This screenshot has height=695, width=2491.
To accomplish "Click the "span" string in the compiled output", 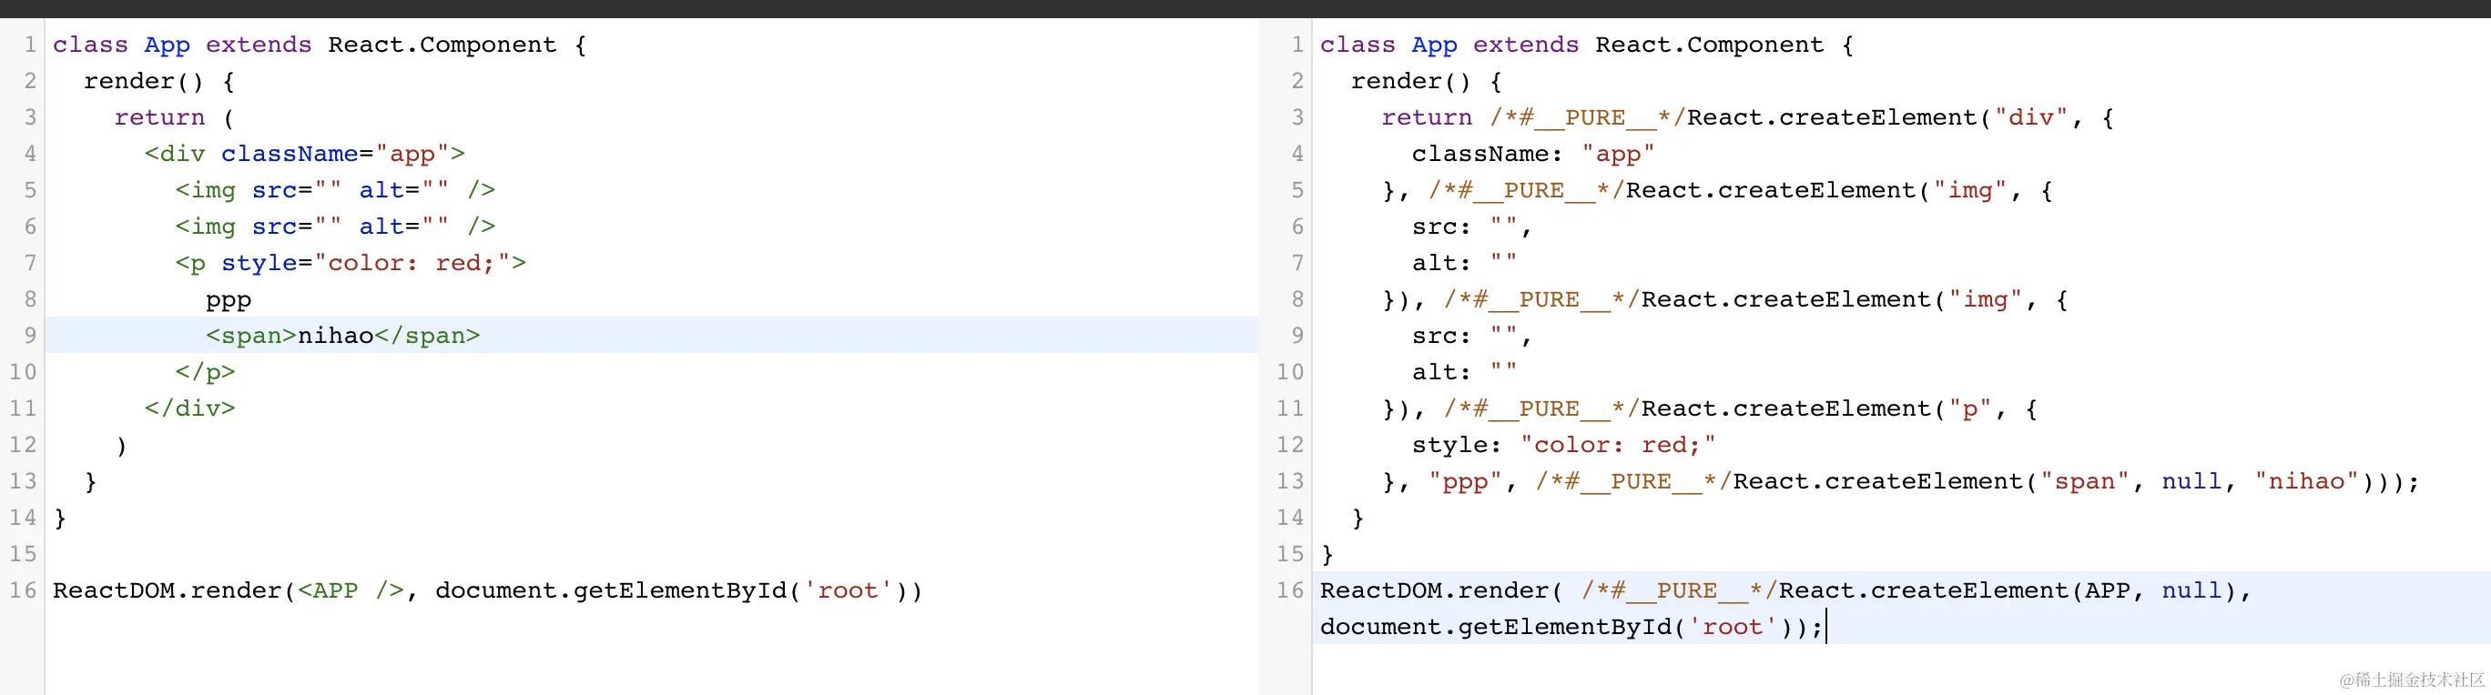I will click(x=2085, y=481).
